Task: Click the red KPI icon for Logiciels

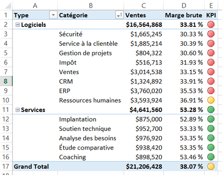Action: coord(211,25)
